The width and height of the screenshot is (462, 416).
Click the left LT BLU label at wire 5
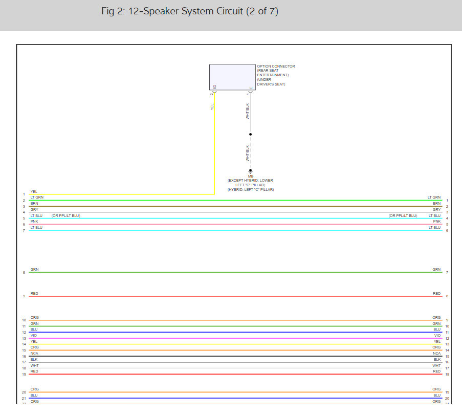[36, 215]
